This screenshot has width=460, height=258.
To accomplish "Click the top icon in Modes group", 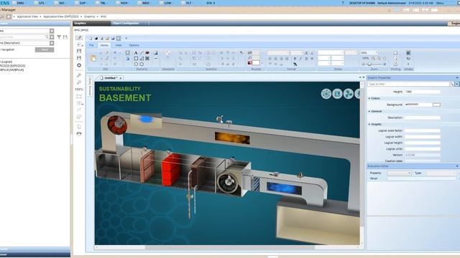I will pos(408,52).
